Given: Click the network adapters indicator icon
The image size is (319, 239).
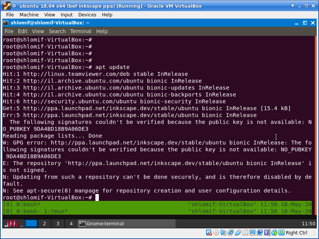Looking at the screenshot, I should tap(231, 233).
